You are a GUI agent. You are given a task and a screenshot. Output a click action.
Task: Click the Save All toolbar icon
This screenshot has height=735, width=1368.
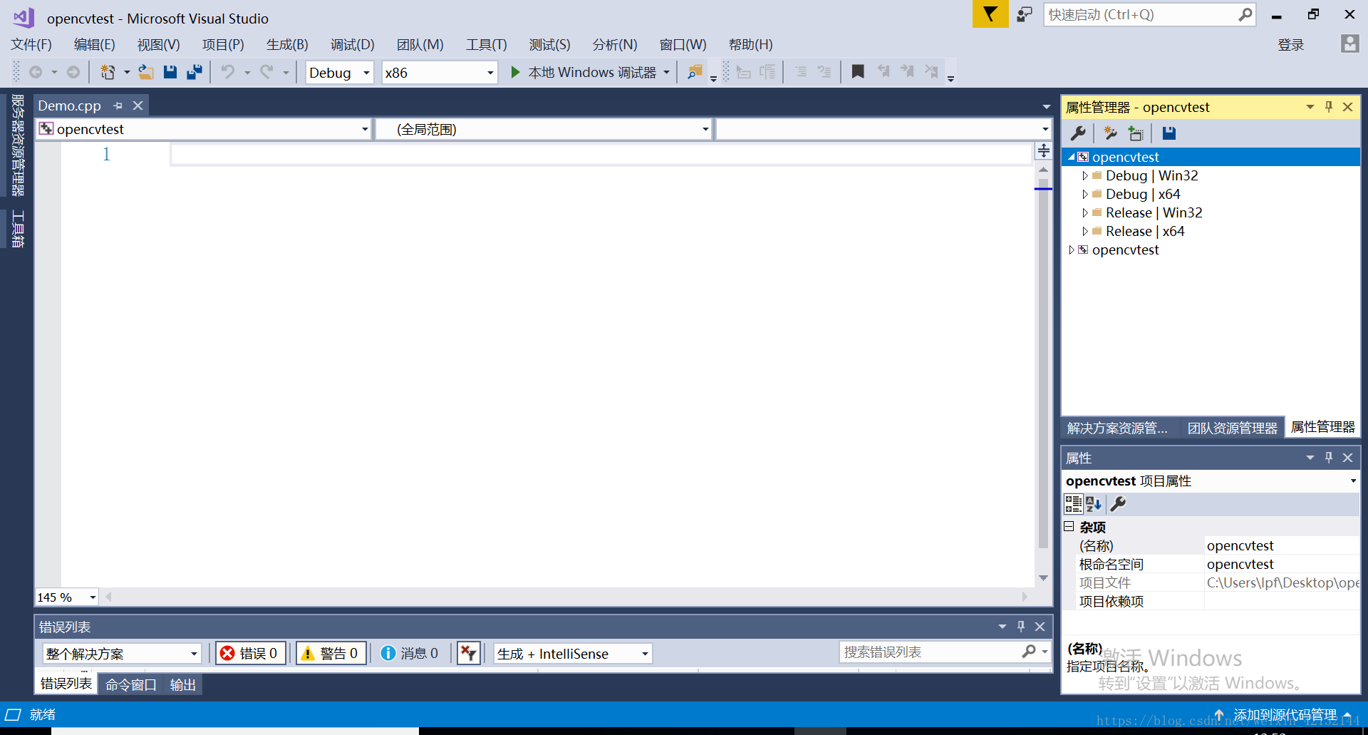click(194, 71)
